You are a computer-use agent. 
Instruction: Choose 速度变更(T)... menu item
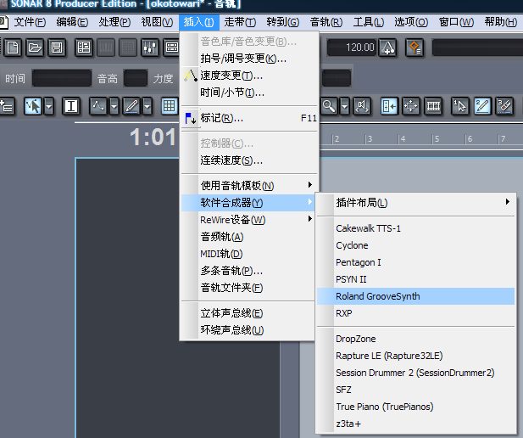[x=248, y=76]
